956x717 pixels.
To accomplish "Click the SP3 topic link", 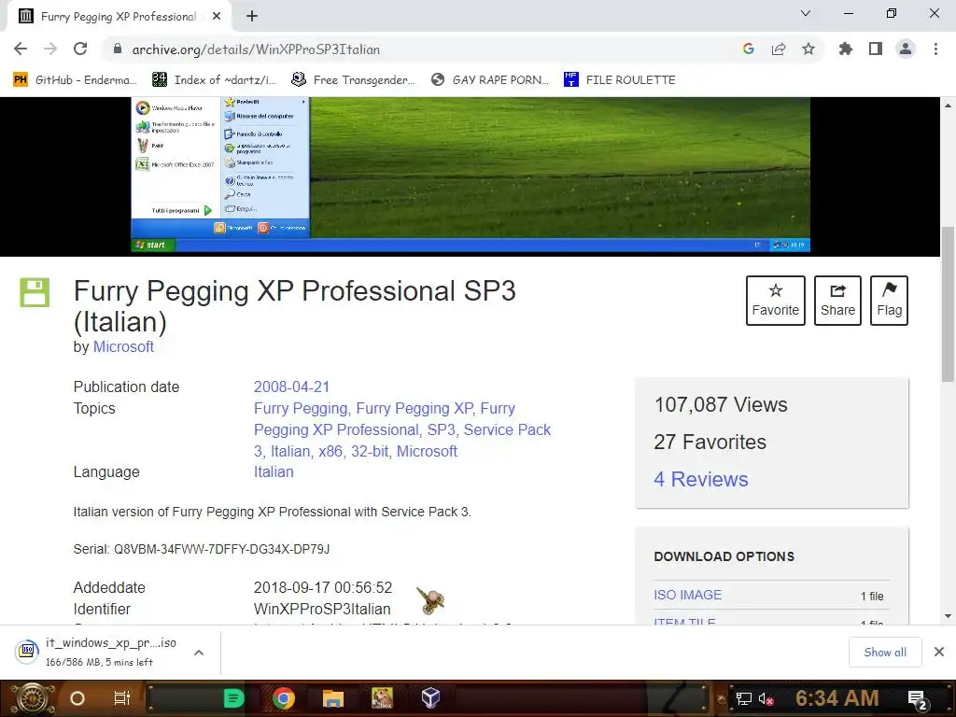I will pos(442,429).
